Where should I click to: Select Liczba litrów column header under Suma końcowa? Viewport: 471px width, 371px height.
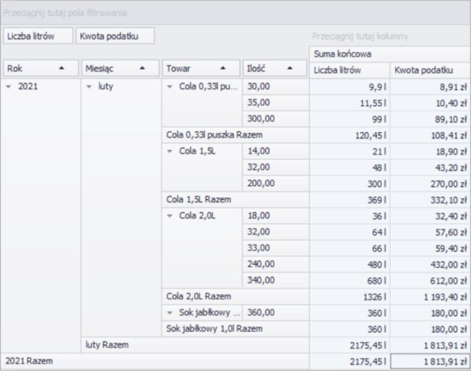coord(349,70)
